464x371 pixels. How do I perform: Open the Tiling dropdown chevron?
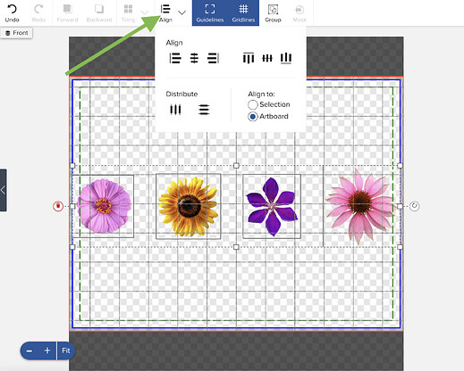click(145, 12)
